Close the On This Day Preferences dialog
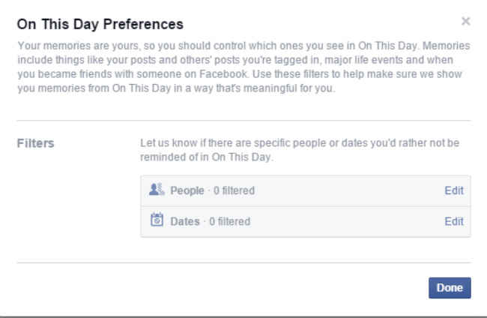 point(465,21)
